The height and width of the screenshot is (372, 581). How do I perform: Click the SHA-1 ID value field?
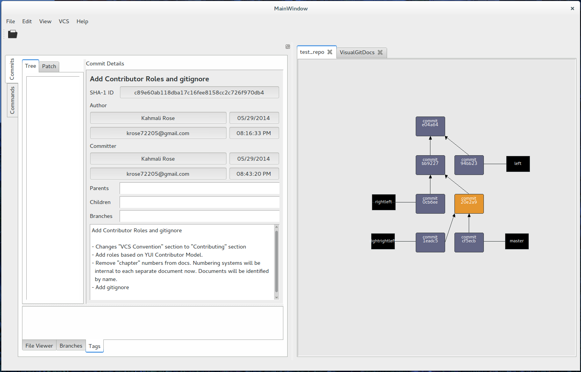[x=199, y=93]
